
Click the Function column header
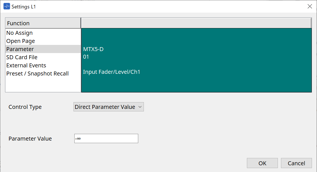pyautogui.click(x=43, y=23)
